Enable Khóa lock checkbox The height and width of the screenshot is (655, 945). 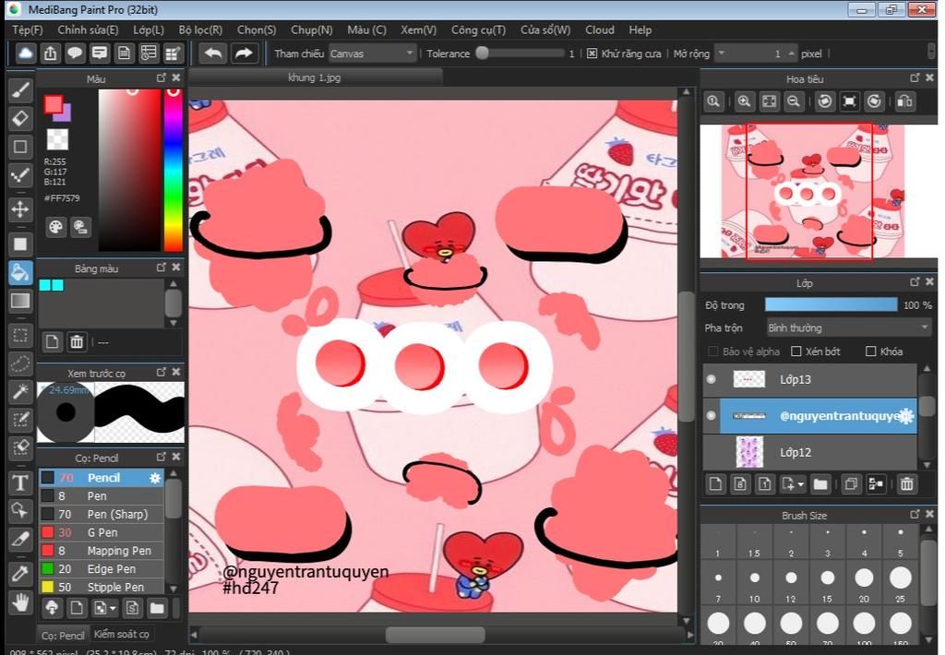pyautogui.click(x=871, y=351)
